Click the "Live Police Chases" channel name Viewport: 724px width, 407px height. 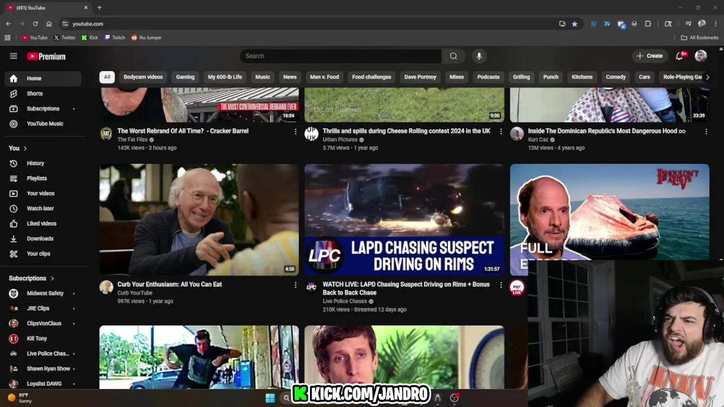click(x=344, y=301)
